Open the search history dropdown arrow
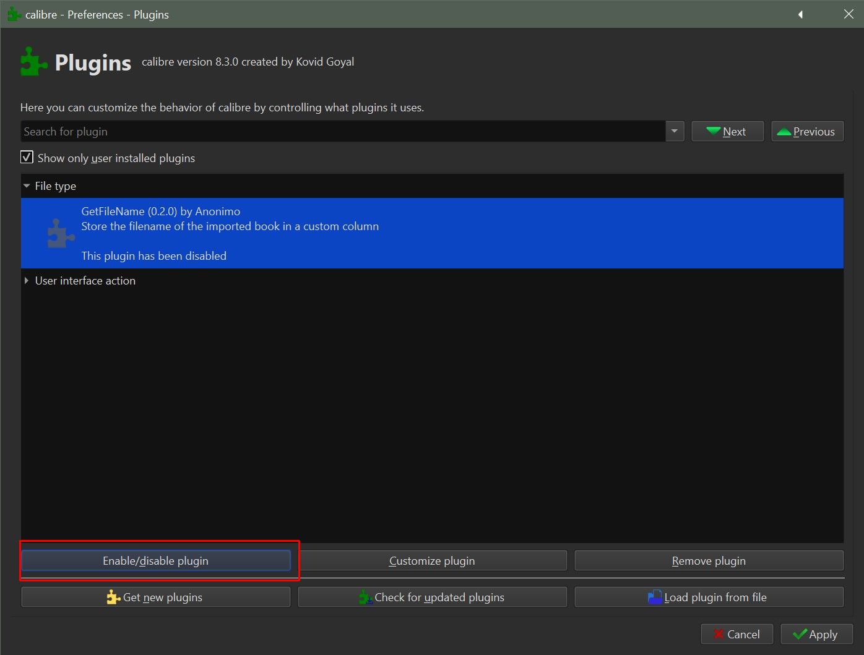This screenshot has width=864, height=655. coord(675,131)
